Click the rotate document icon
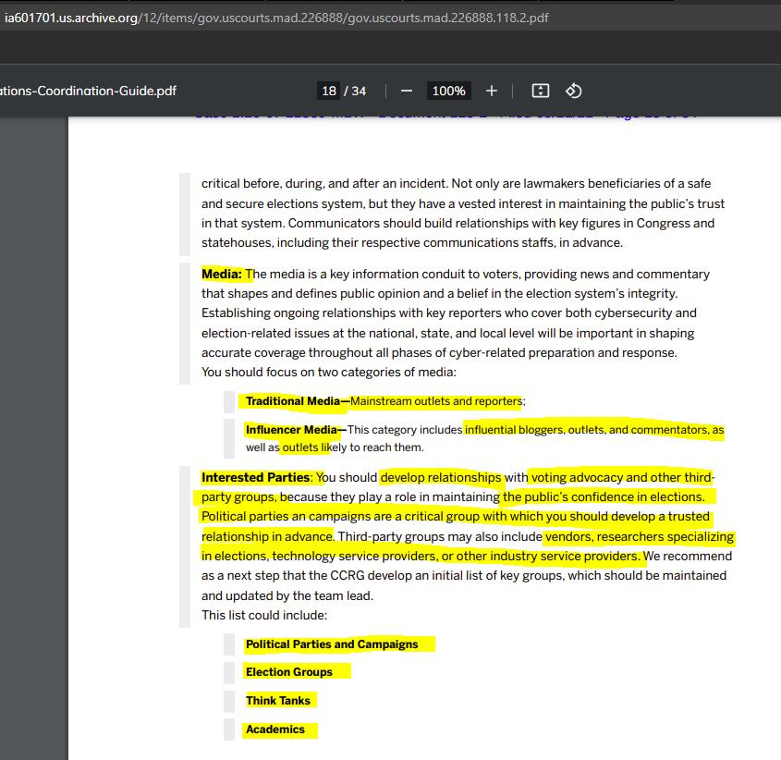Screen dimensions: 781x760 click(573, 91)
